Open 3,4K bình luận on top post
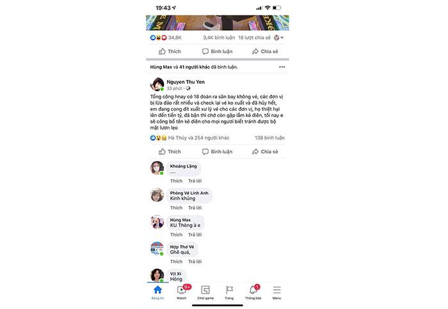The height and width of the screenshot is (309, 448). [219, 38]
